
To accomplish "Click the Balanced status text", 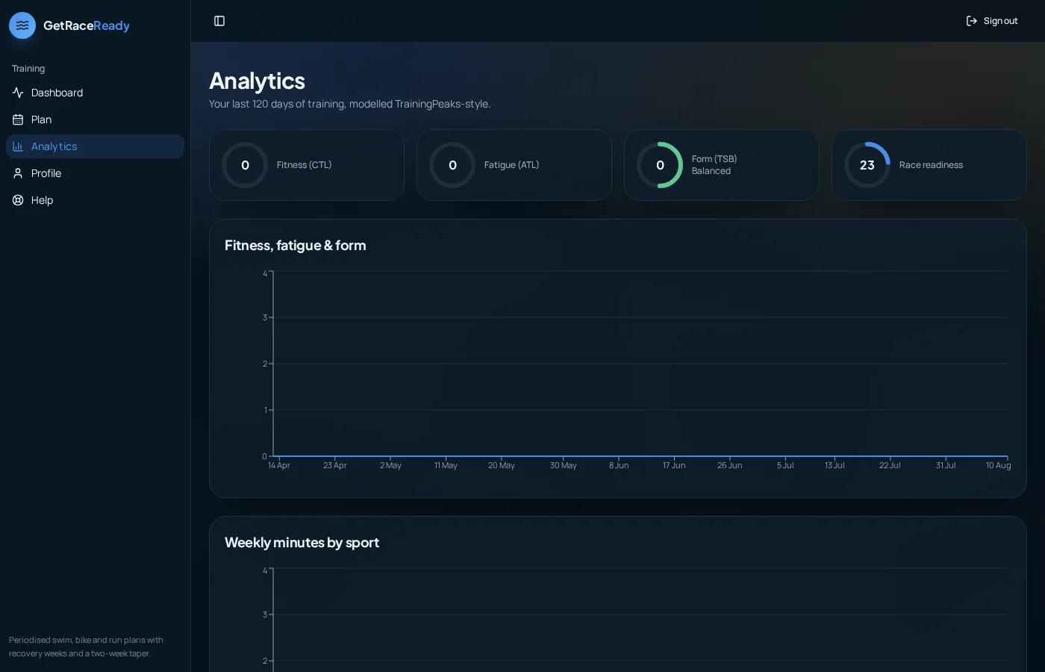I will (711, 171).
